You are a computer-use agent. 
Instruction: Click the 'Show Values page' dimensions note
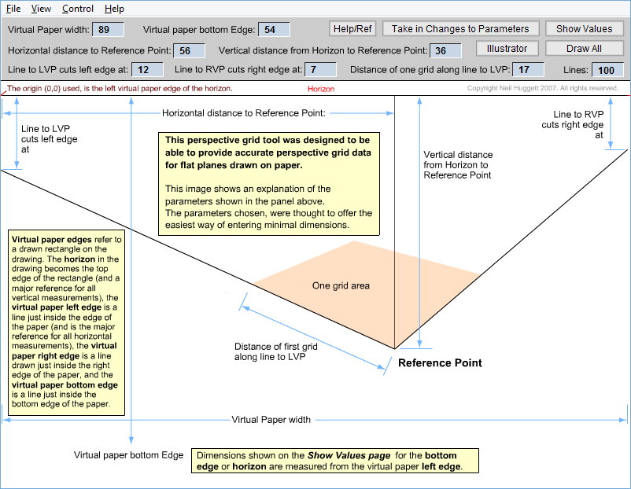coord(335,461)
